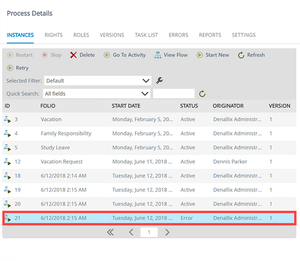The height and width of the screenshot is (261, 300).
Task: Open the Errors tab
Action: click(x=178, y=35)
